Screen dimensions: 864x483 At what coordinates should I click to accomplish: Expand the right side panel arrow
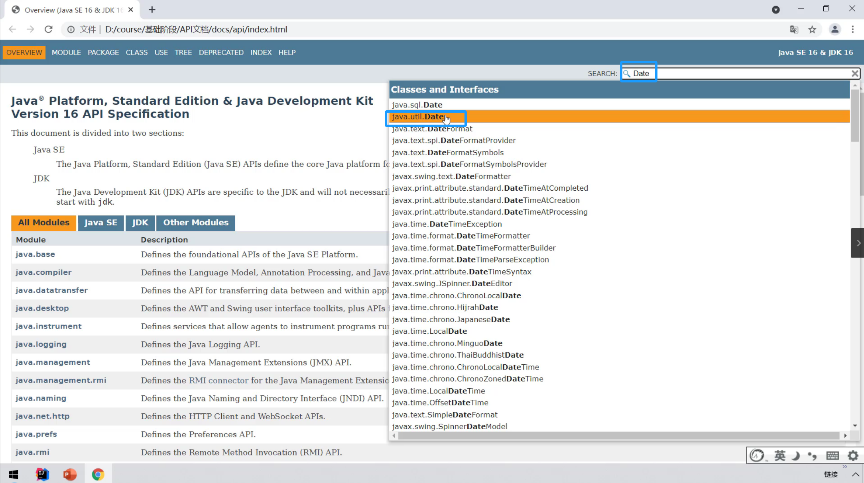pos(858,243)
